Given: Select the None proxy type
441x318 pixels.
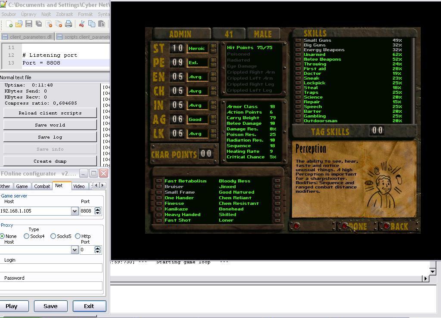Looking at the screenshot, I should click(x=3, y=236).
